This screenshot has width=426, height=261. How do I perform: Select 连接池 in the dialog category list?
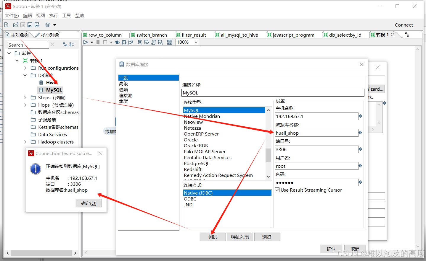pyautogui.click(x=126, y=96)
